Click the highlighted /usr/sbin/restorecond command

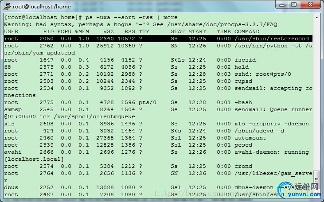point(272,39)
